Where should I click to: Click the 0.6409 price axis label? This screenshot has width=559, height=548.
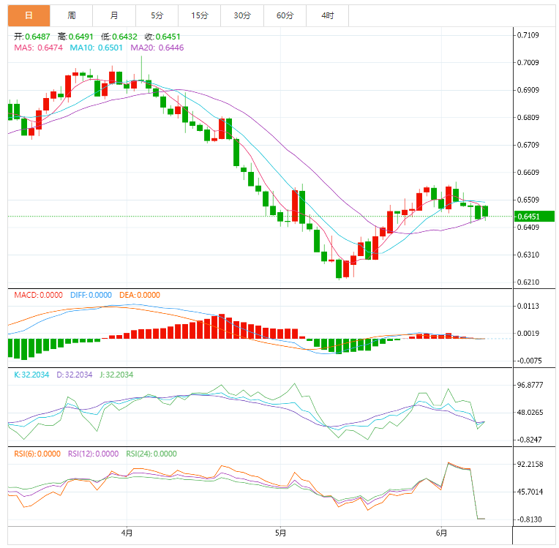(x=528, y=227)
